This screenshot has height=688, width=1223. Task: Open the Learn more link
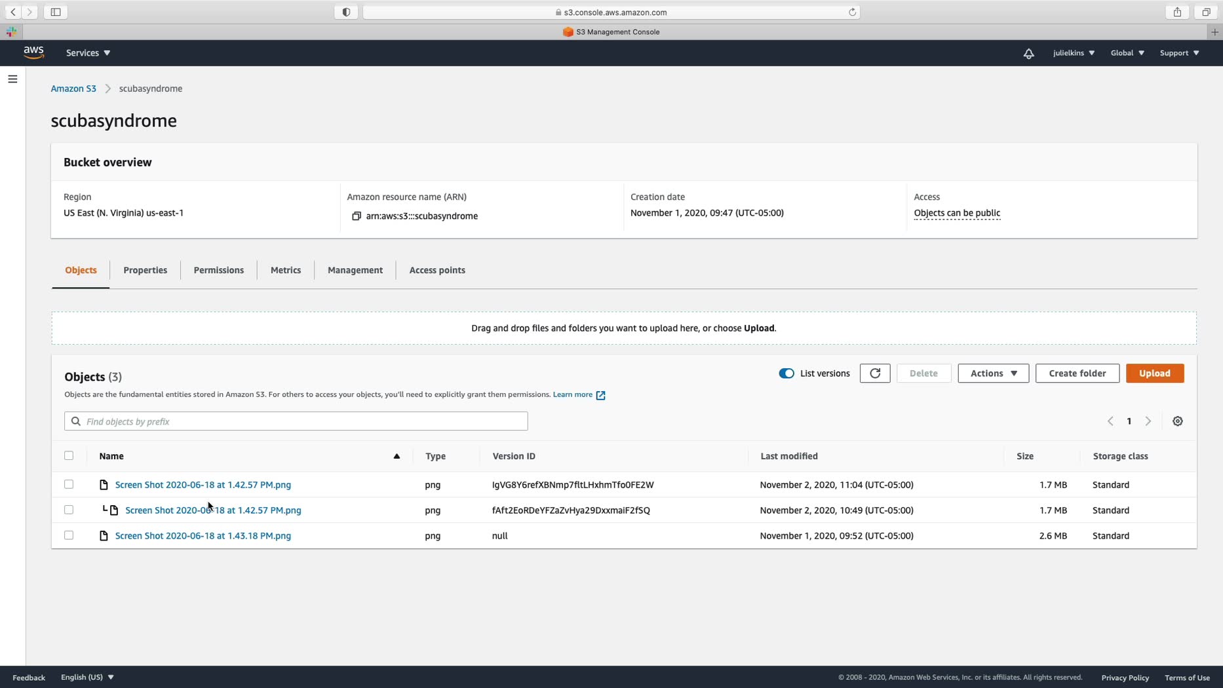coord(572,394)
